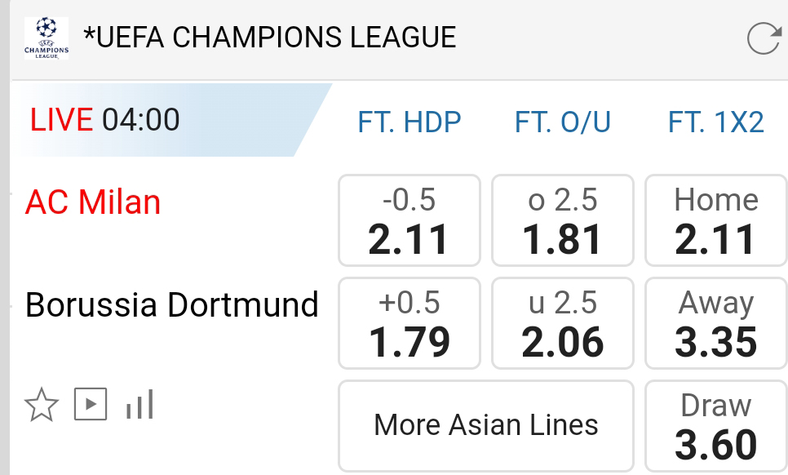
Task: Select the FT. 1X2 column header
Action: pyautogui.click(x=715, y=122)
